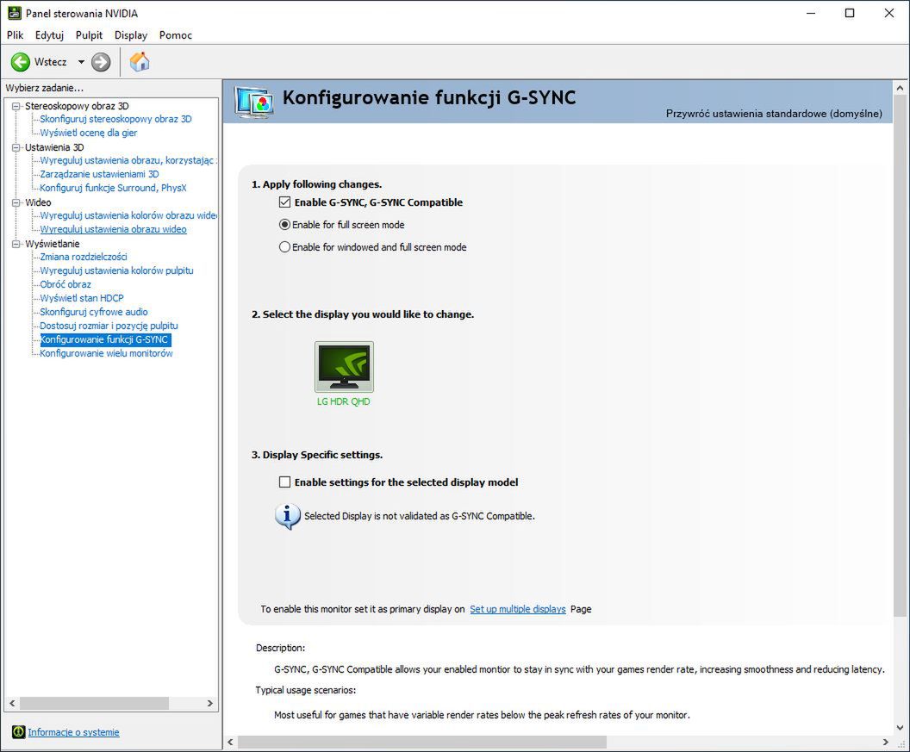Check Enable settings for the selected display model
This screenshot has height=752, width=910.
[x=284, y=482]
